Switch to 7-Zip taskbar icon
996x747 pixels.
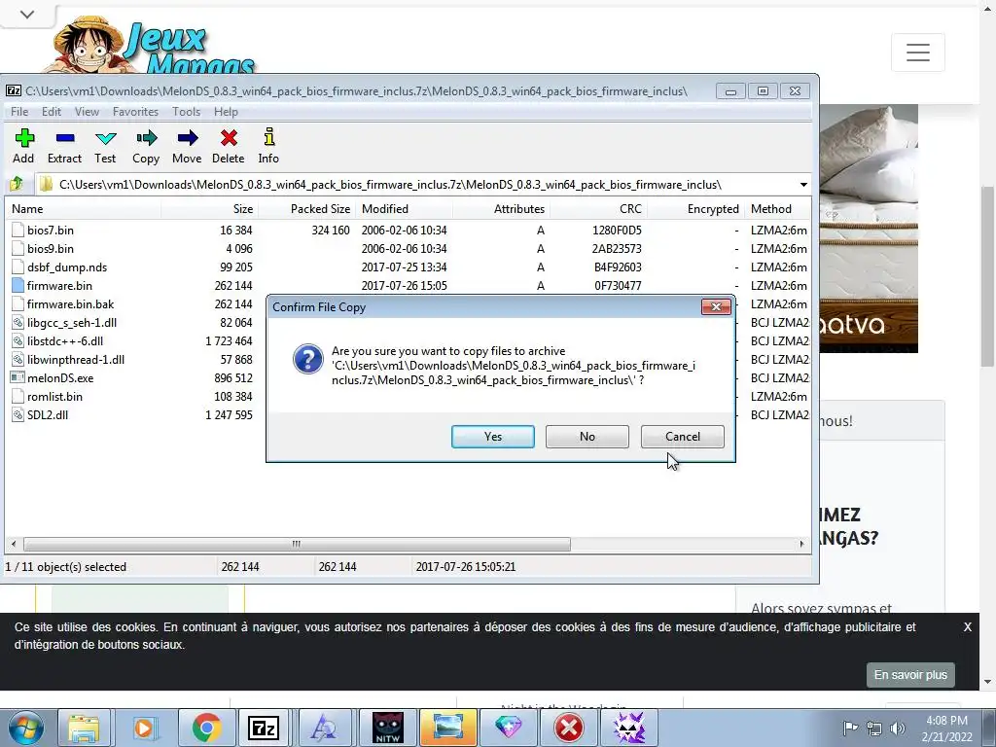[x=264, y=728]
